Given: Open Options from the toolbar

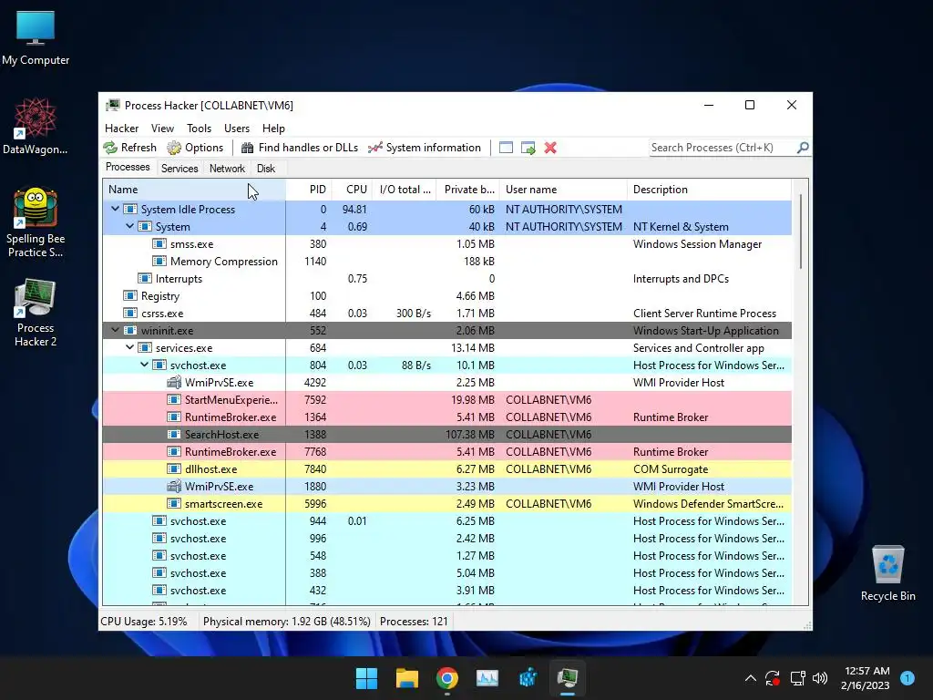Looking at the screenshot, I should coord(195,148).
